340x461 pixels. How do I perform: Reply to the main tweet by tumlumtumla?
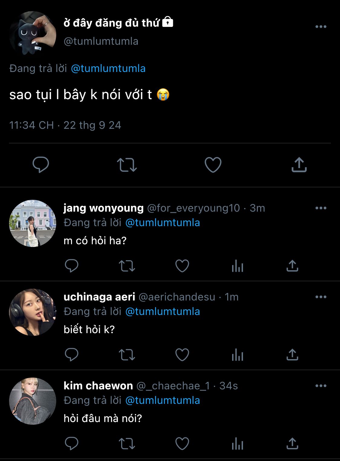[41, 165]
